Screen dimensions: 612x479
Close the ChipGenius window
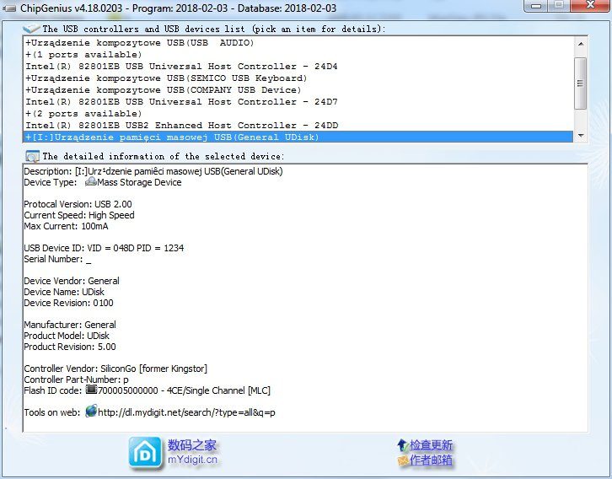pyautogui.click(x=591, y=5)
